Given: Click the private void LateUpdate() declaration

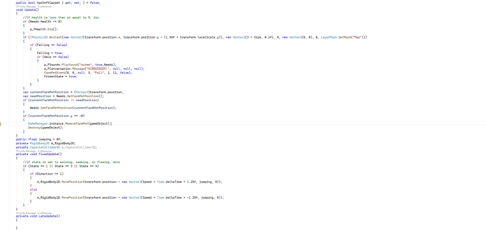Looking at the screenshot, I should tap(38, 216).
